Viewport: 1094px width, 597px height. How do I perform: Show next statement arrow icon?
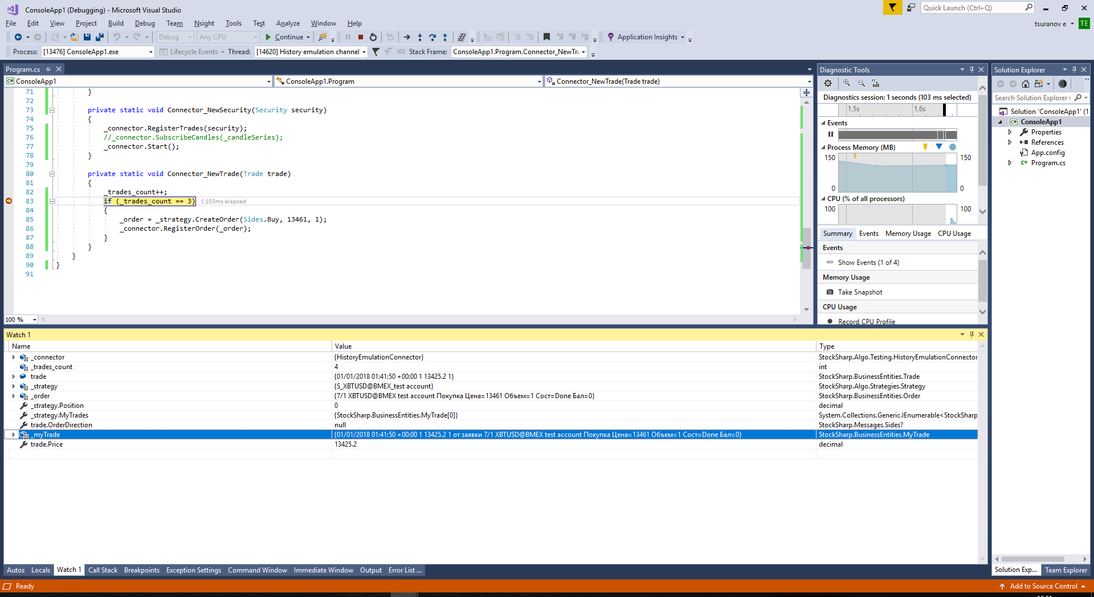pyautogui.click(x=407, y=37)
